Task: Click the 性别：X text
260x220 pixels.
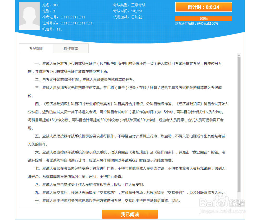Action: [x=49, y=11]
